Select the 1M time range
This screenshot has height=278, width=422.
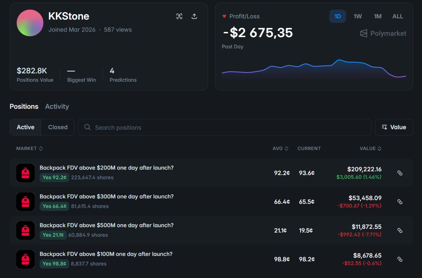[x=378, y=16]
